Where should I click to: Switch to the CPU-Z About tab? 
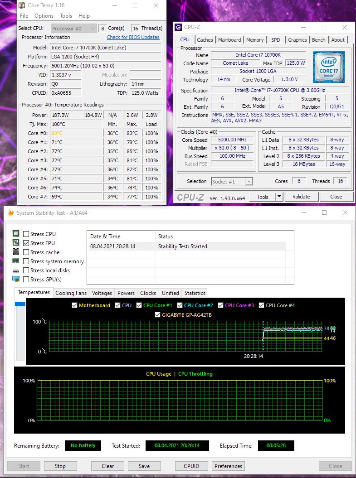click(338, 40)
